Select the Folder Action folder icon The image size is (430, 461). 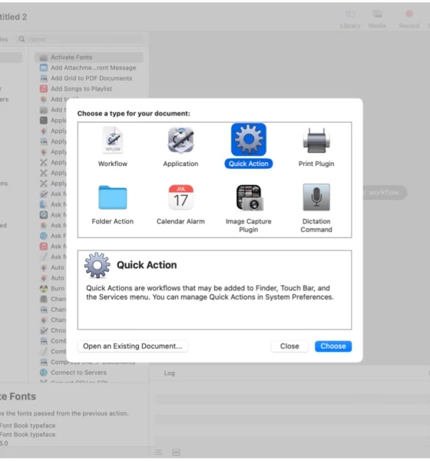(113, 197)
